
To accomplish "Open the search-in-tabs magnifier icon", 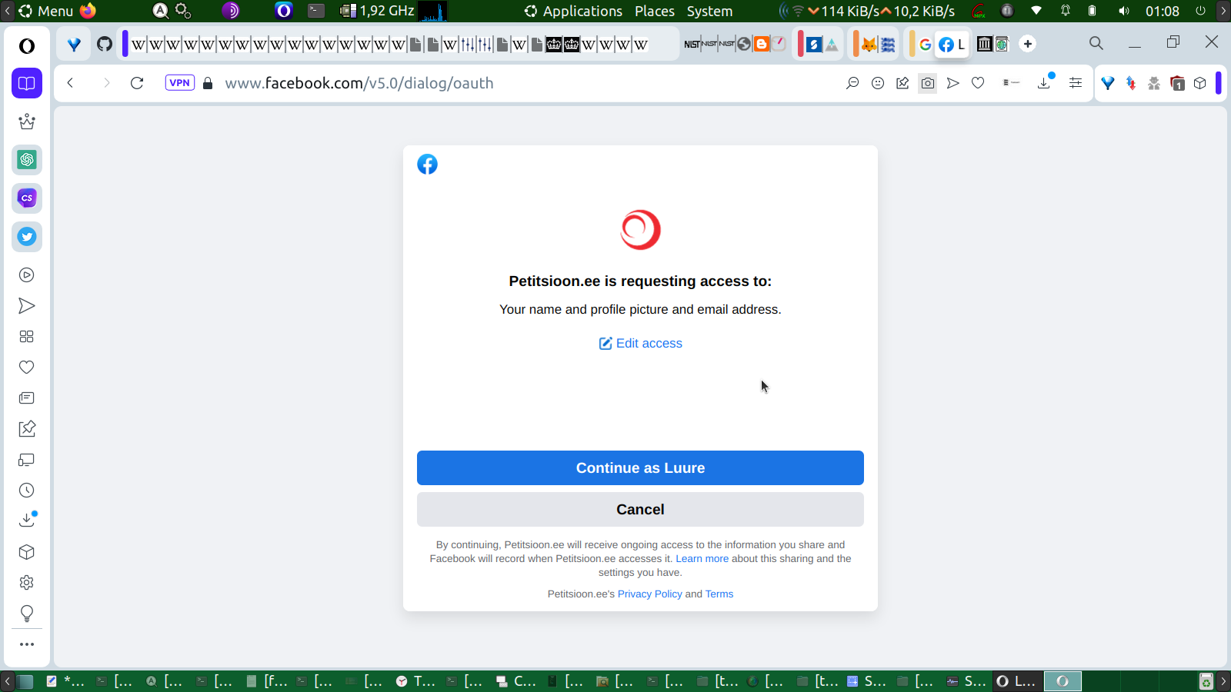I will (x=1096, y=44).
